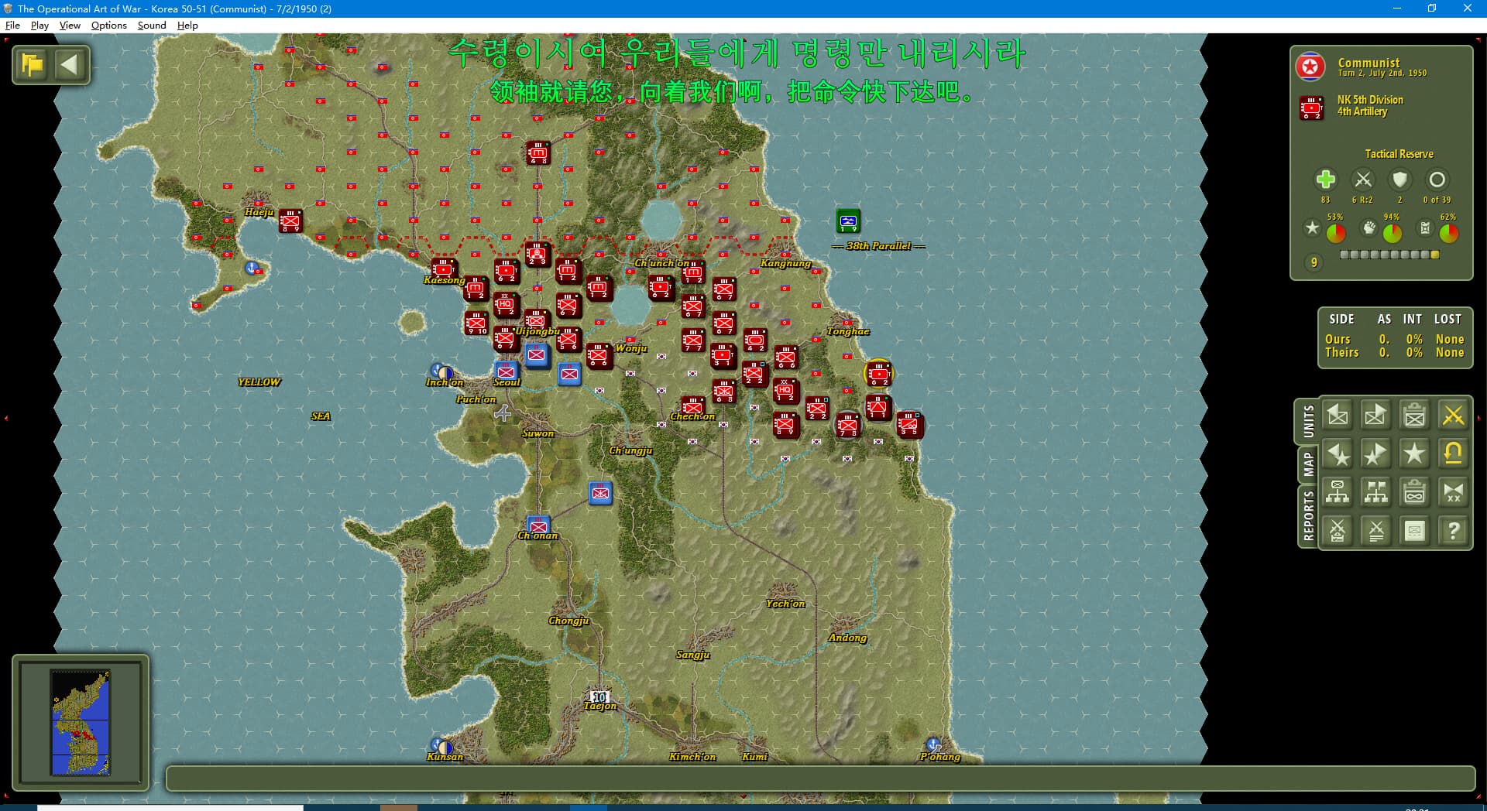Image resolution: width=1487 pixels, height=811 pixels.
Task: Open the File menu
Action: [x=12, y=25]
